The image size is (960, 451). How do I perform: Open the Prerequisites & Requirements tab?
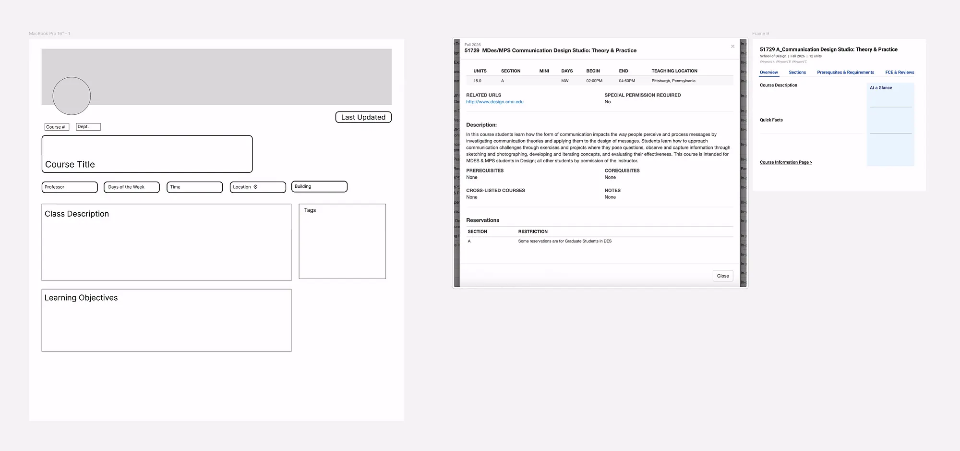pyautogui.click(x=845, y=73)
